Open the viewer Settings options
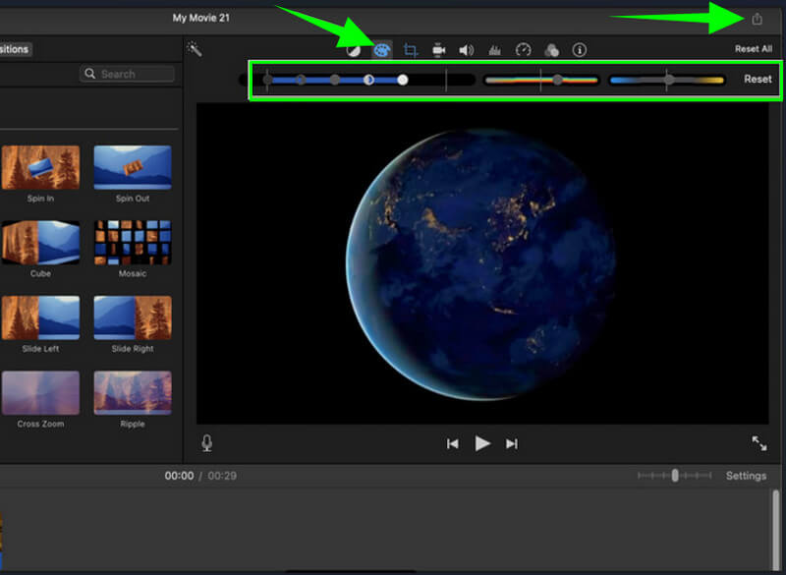This screenshot has width=786, height=575. coord(746,476)
